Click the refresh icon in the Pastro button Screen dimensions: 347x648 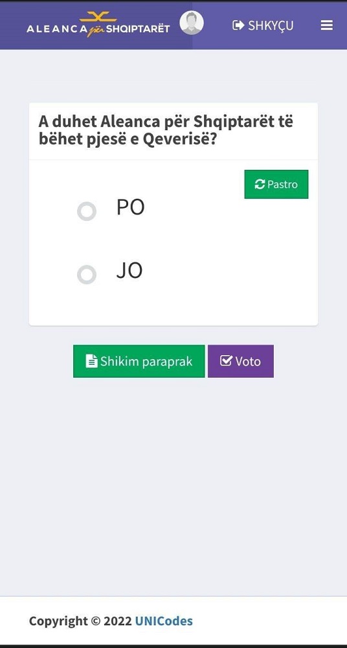tap(260, 184)
